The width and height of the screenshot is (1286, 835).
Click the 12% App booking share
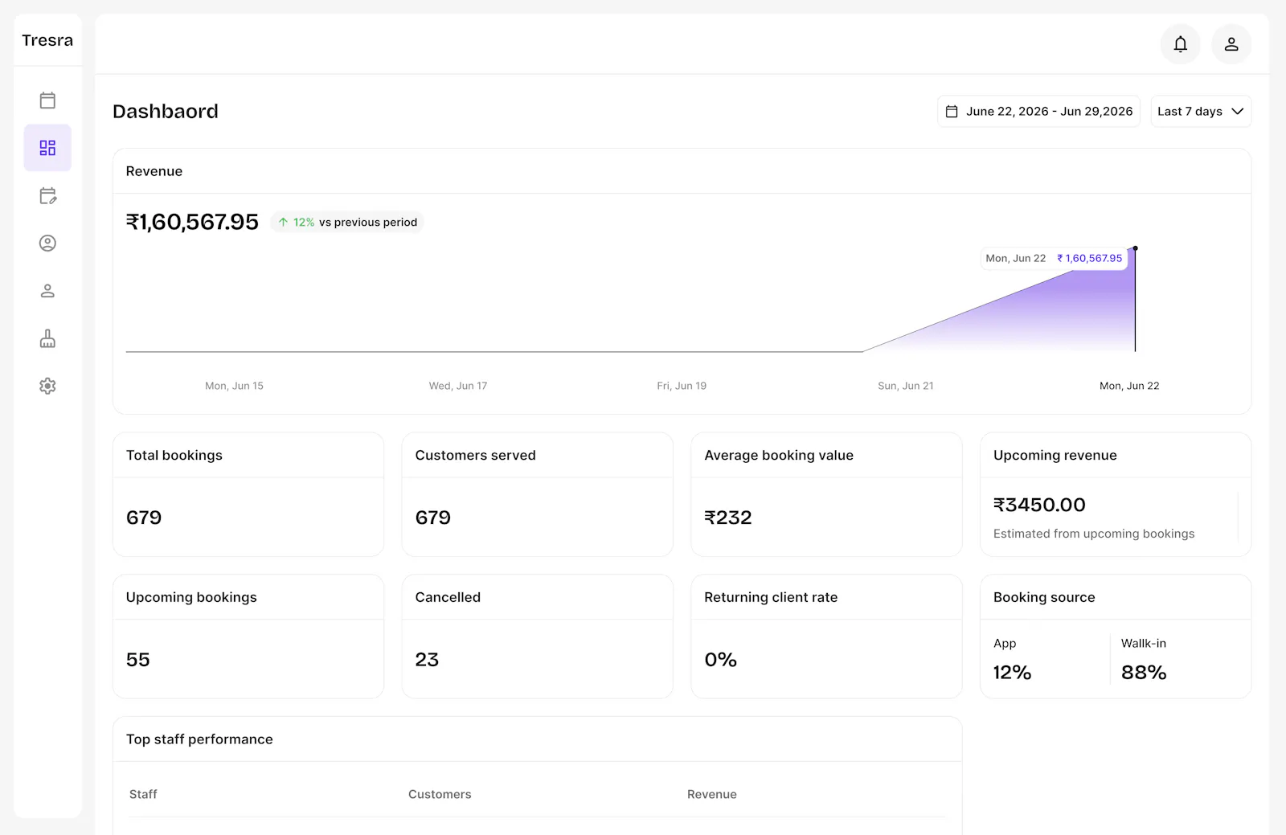click(1012, 673)
